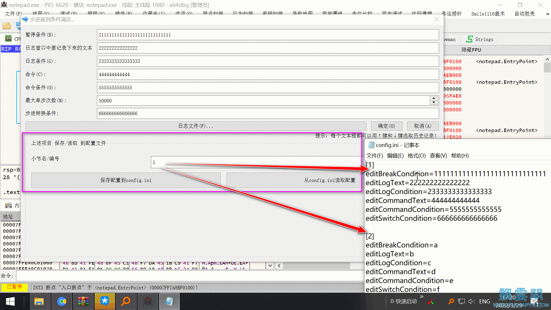Viewport: 551px width, 310px height.
Task: Click the log text input field
Action: point(268,48)
